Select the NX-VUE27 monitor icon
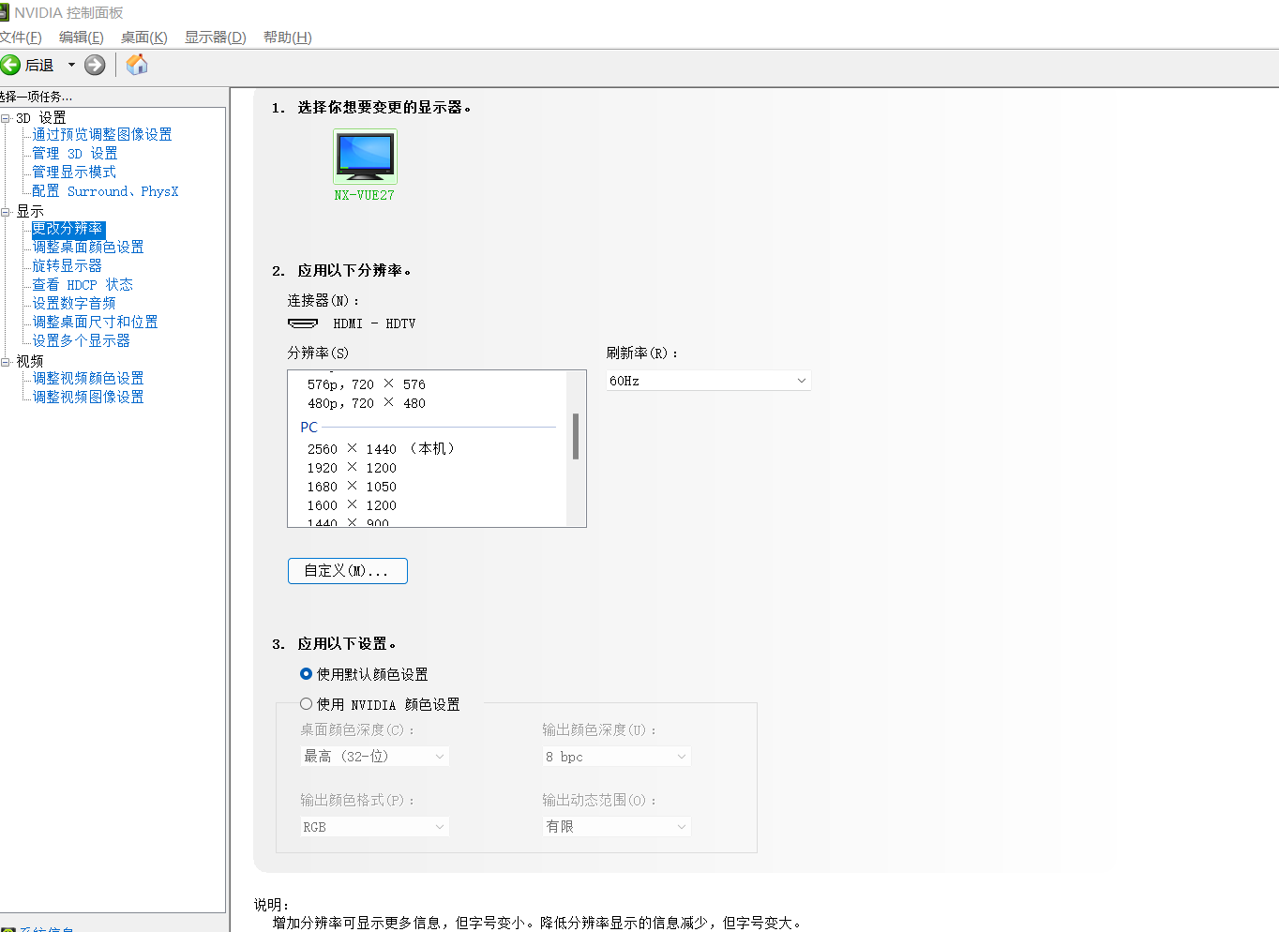Image resolution: width=1279 pixels, height=932 pixels. [365, 157]
